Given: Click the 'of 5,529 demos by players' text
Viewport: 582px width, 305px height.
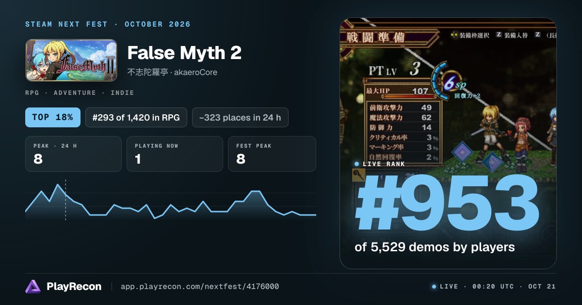Looking at the screenshot, I should (x=435, y=247).
